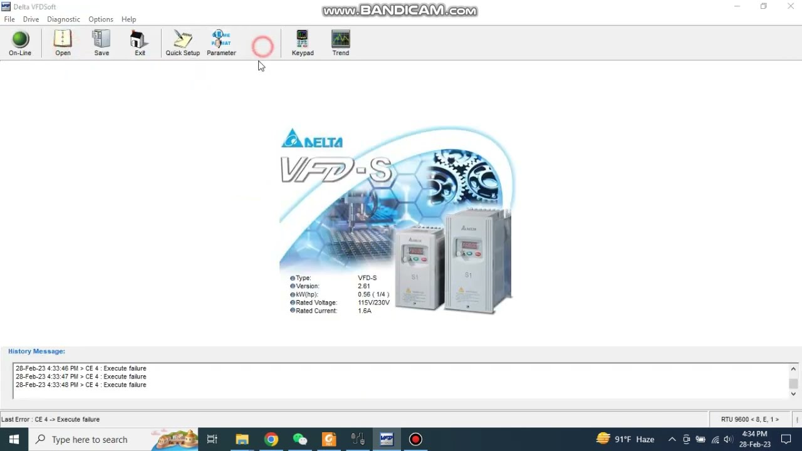The height and width of the screenshot is (451, 802).
Task: Open the orange PDF app on taskbar
Action: pyautogui.click(x=329, y=439)
